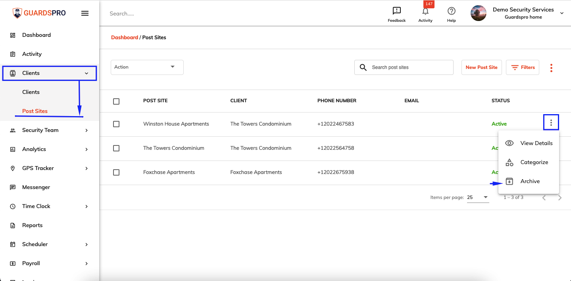Viewport: 571px width, 281px height.
Task: Expand Demo Security Services account dropdown
Action: (x=562, y=13)
